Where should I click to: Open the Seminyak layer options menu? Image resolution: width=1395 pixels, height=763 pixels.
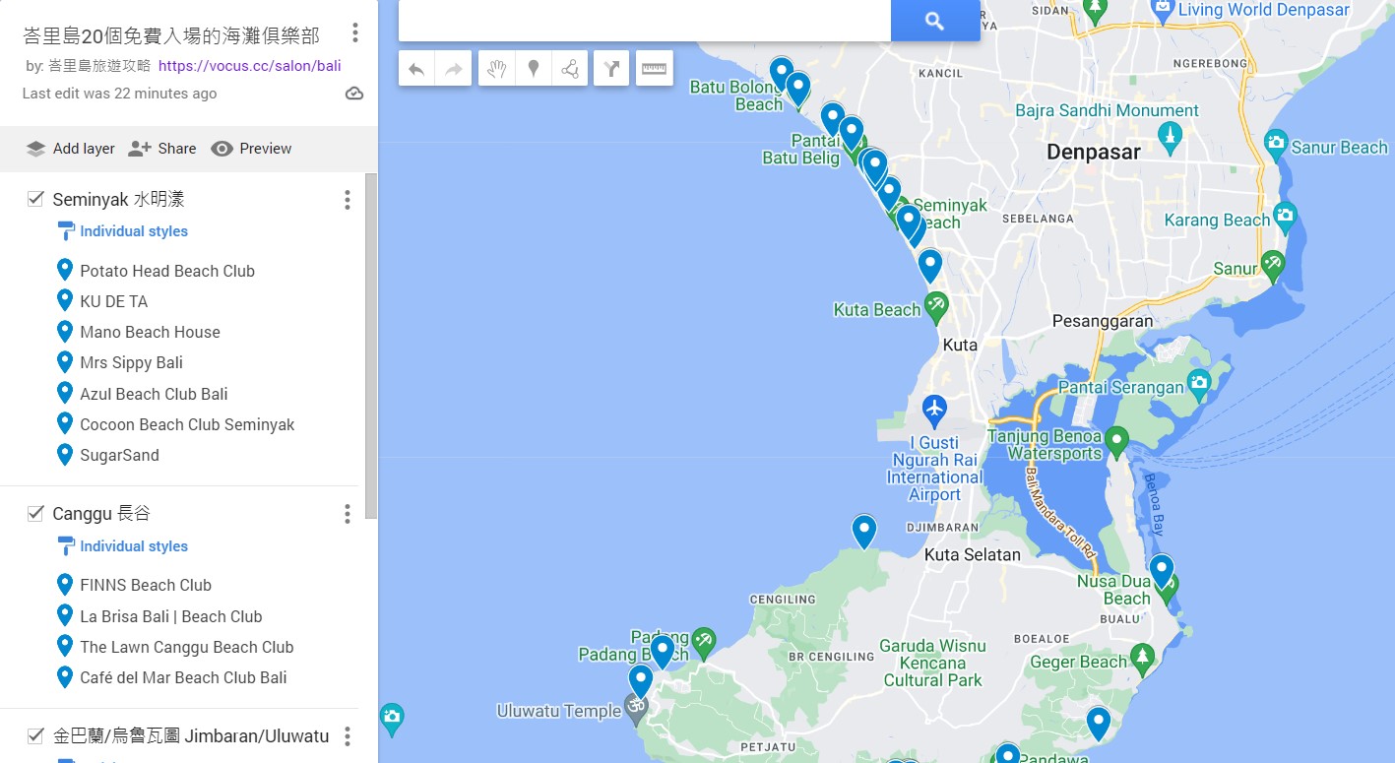tap(347, 200)
